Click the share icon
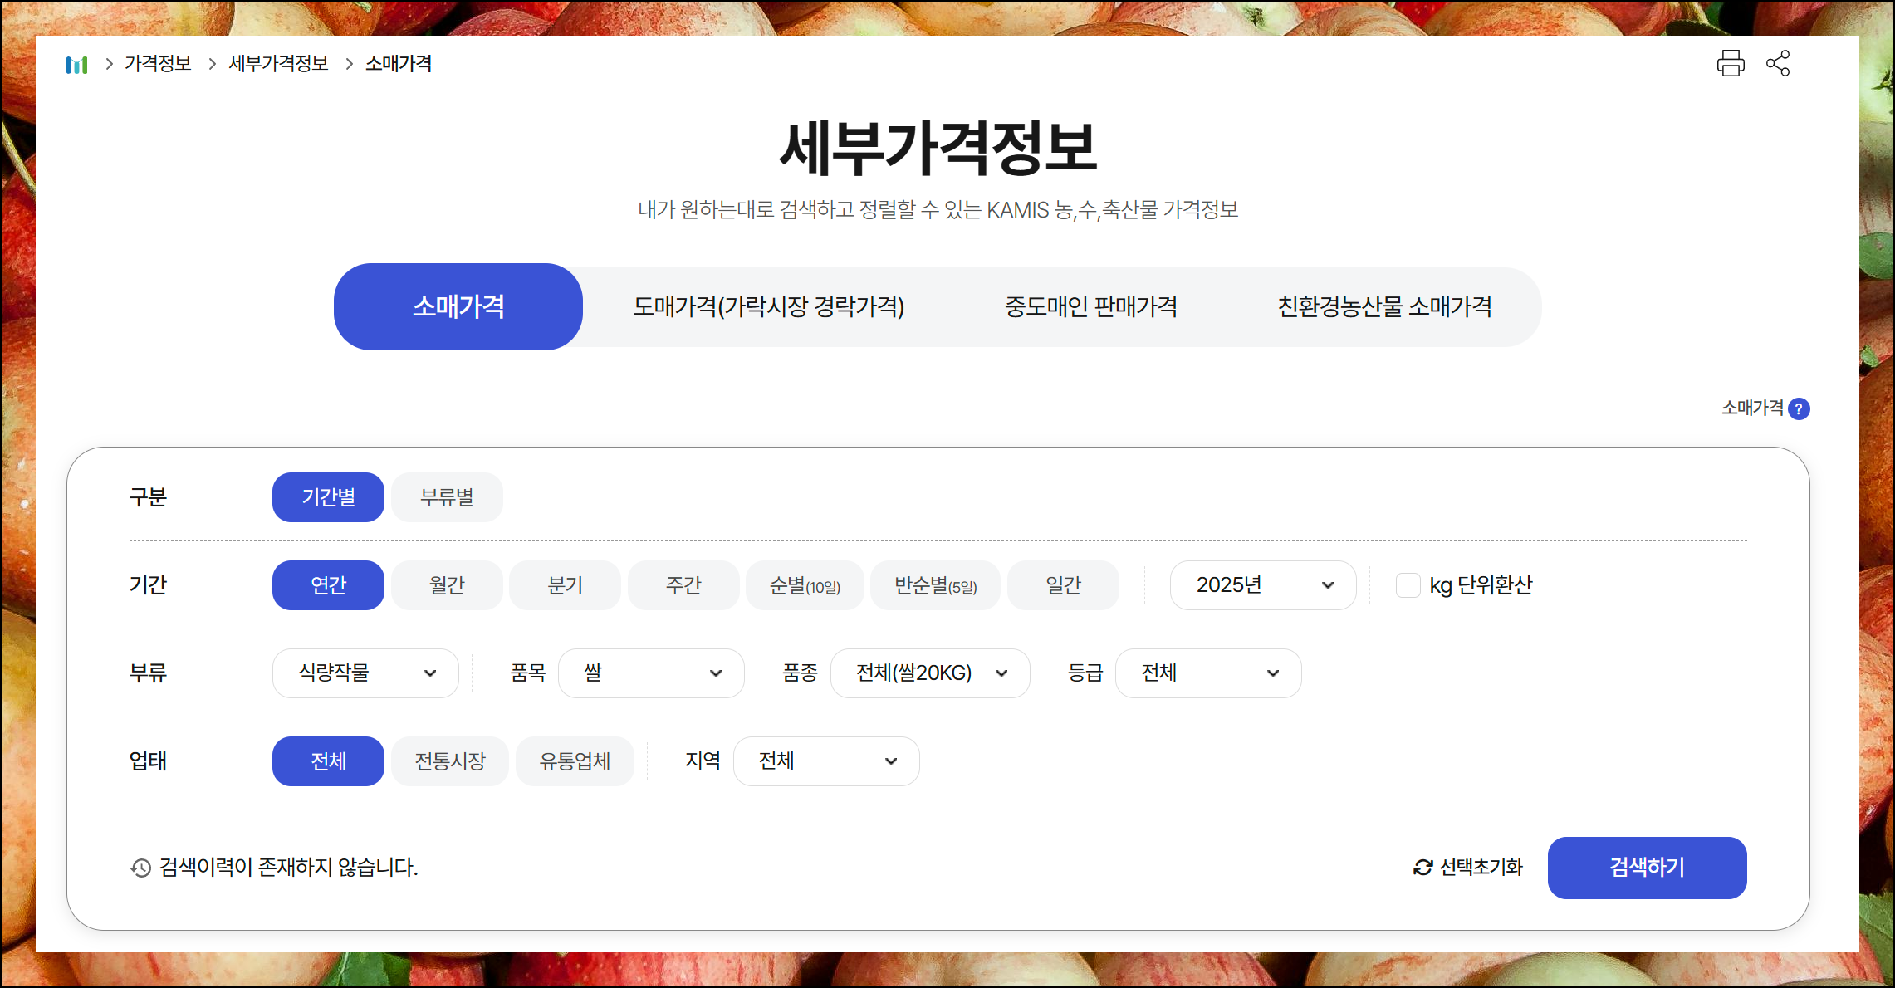1895x988 pixels. [1778, 64]
